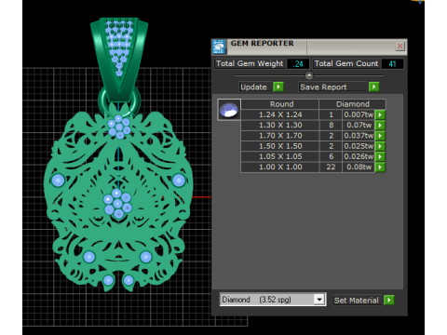The height and width of the screenshot is (335, 447).
Task: Select the round diamond gem thumbnail
Action: pos(229,110)
